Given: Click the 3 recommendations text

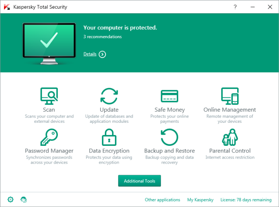Looking at the screenshot, I should click(102, 37).
